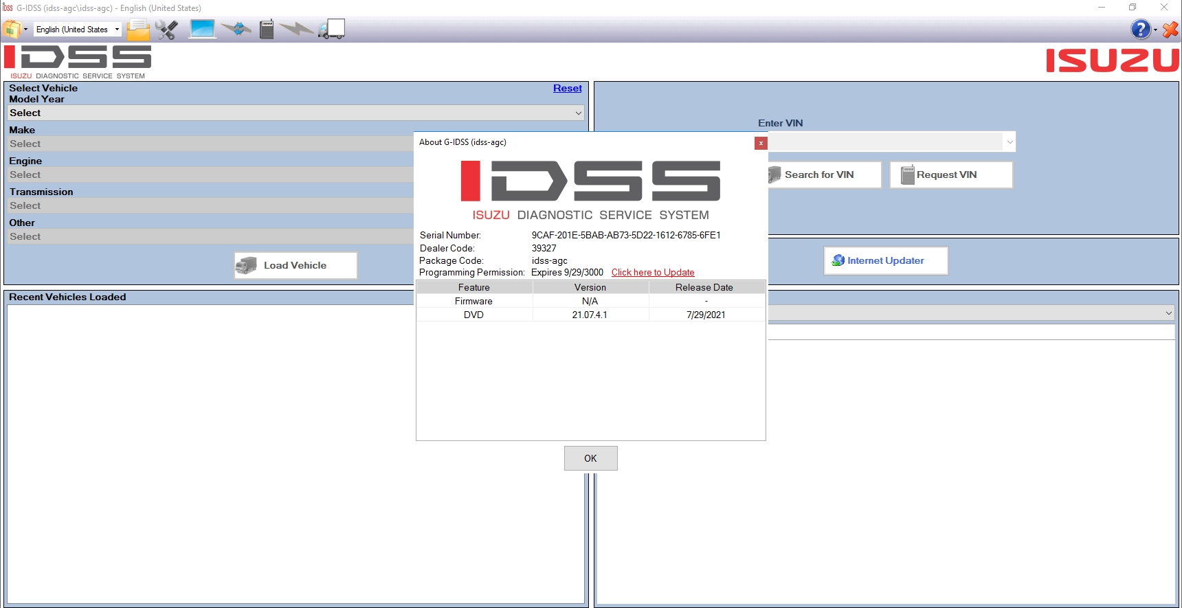Click the delivery truck toolbar icon
This screenshot has width=1182, height=608.
coord(331,29)
